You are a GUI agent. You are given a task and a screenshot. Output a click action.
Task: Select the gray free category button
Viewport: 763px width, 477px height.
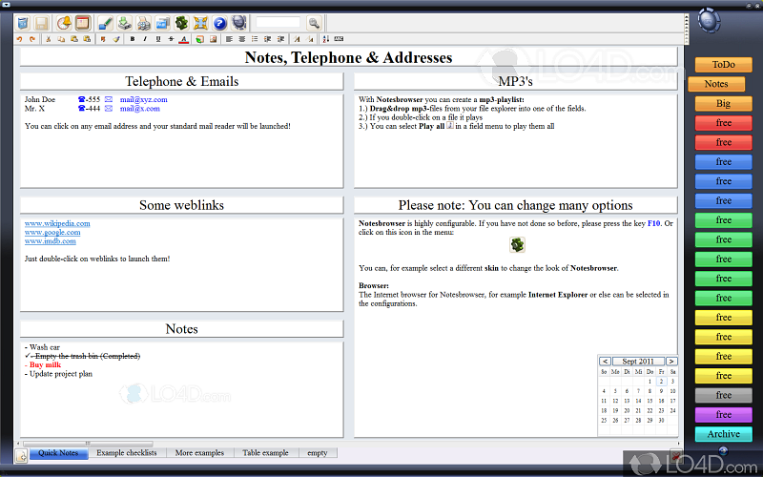tap(724, 395)
